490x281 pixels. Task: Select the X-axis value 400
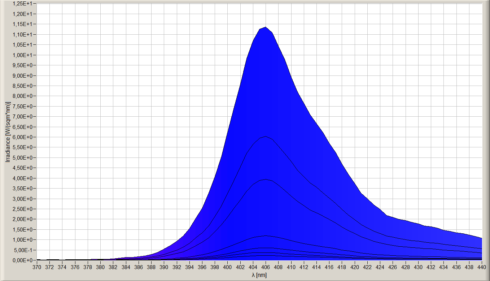coord(227,267)
